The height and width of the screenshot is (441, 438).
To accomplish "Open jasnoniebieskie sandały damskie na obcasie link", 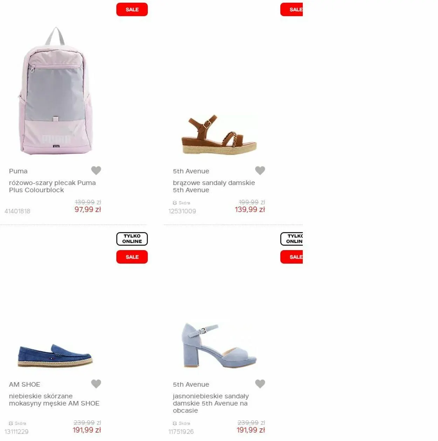I will pos(211,403).
